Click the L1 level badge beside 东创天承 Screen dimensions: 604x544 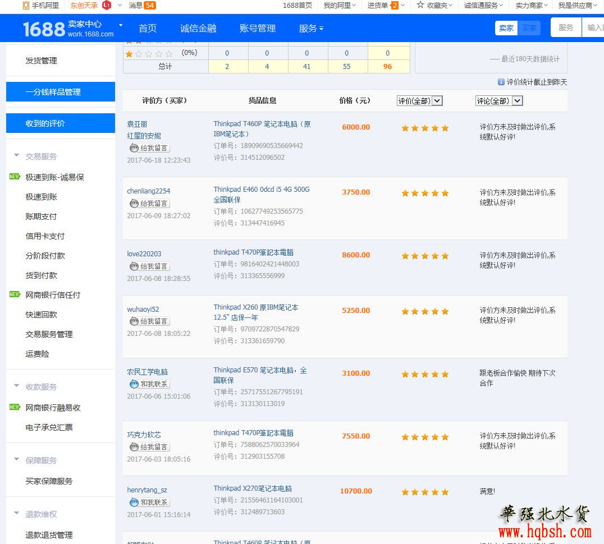click(x=107, y=5)
